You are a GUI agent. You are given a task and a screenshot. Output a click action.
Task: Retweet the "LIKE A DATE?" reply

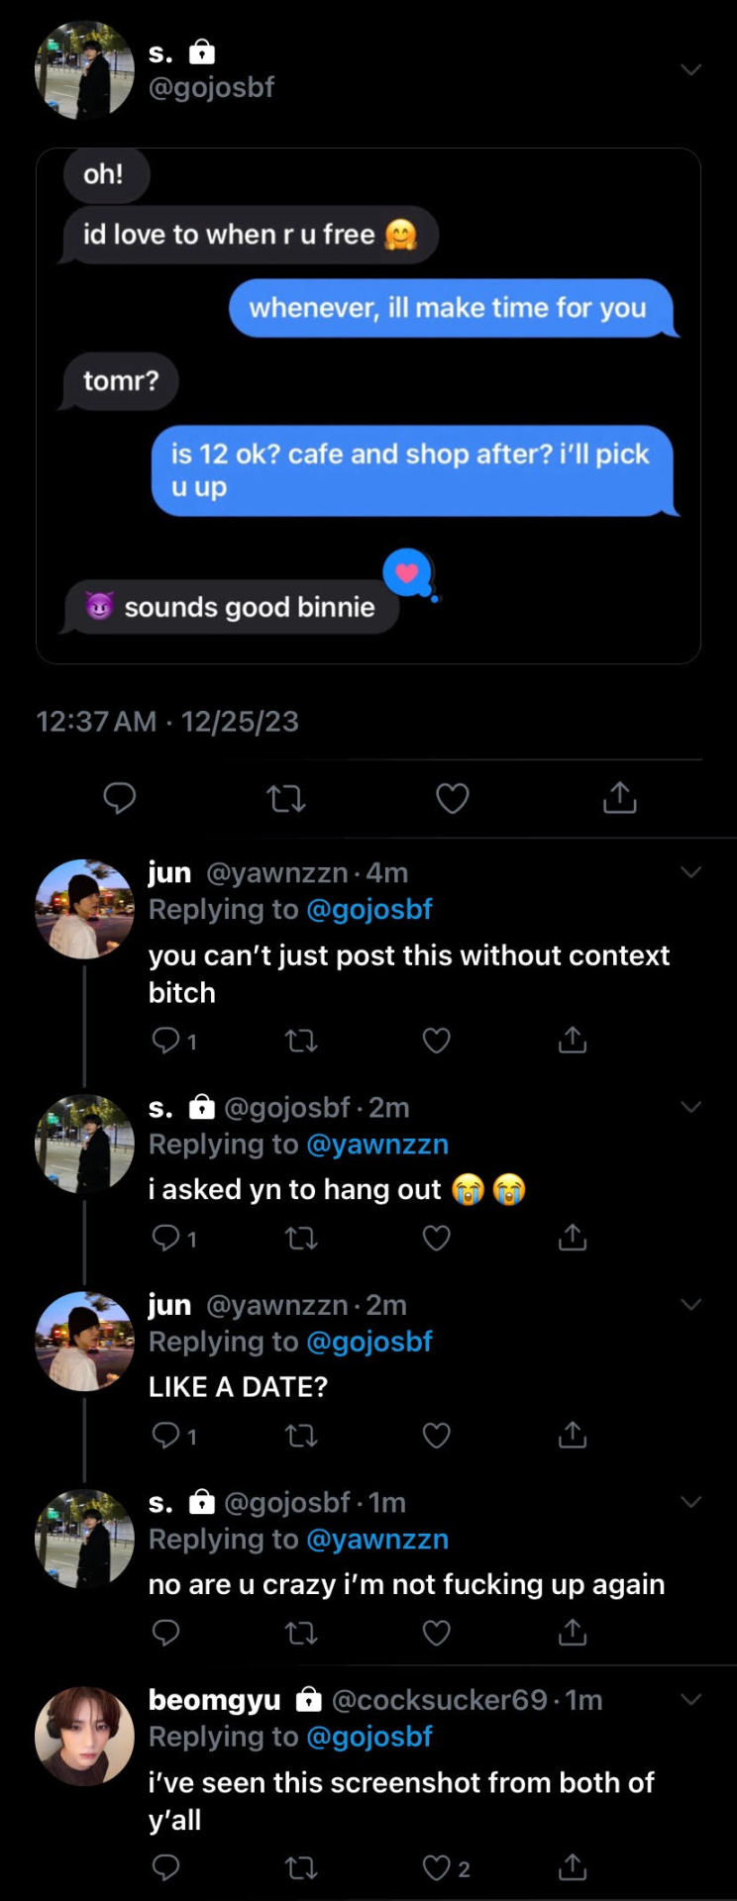tap(301, 1435)
